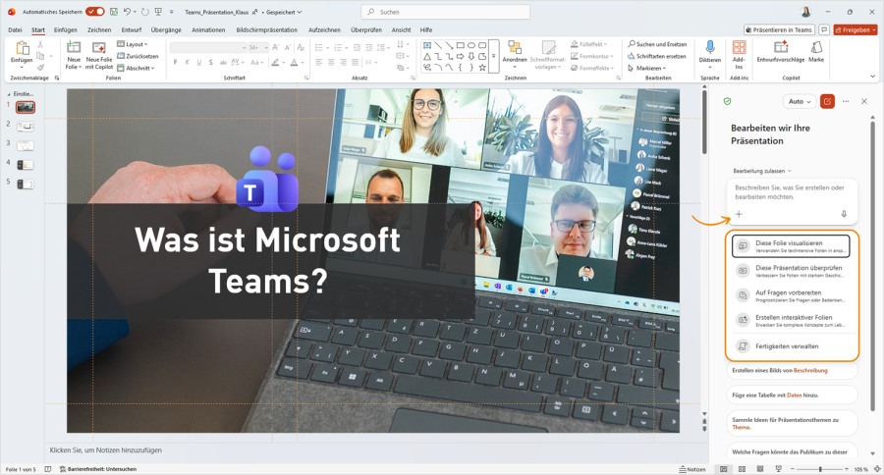This screenshot has height=475, width=884.
Task: Select Erstellen interaktiver Folien option
Action: click(791, 321)
